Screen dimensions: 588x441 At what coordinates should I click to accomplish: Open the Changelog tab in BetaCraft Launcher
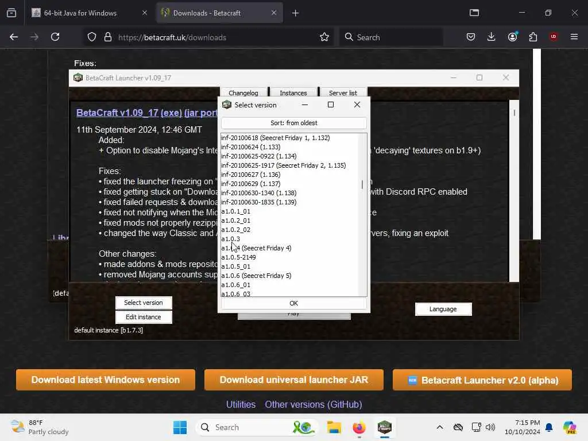tap(243, 92)
